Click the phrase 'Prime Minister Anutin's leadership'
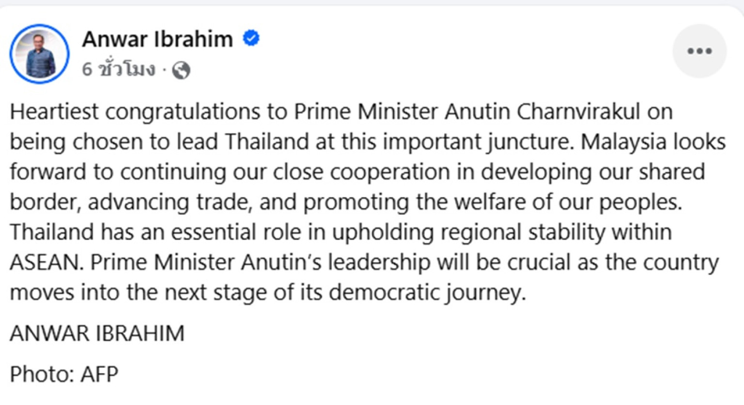 tap(260, 262)
